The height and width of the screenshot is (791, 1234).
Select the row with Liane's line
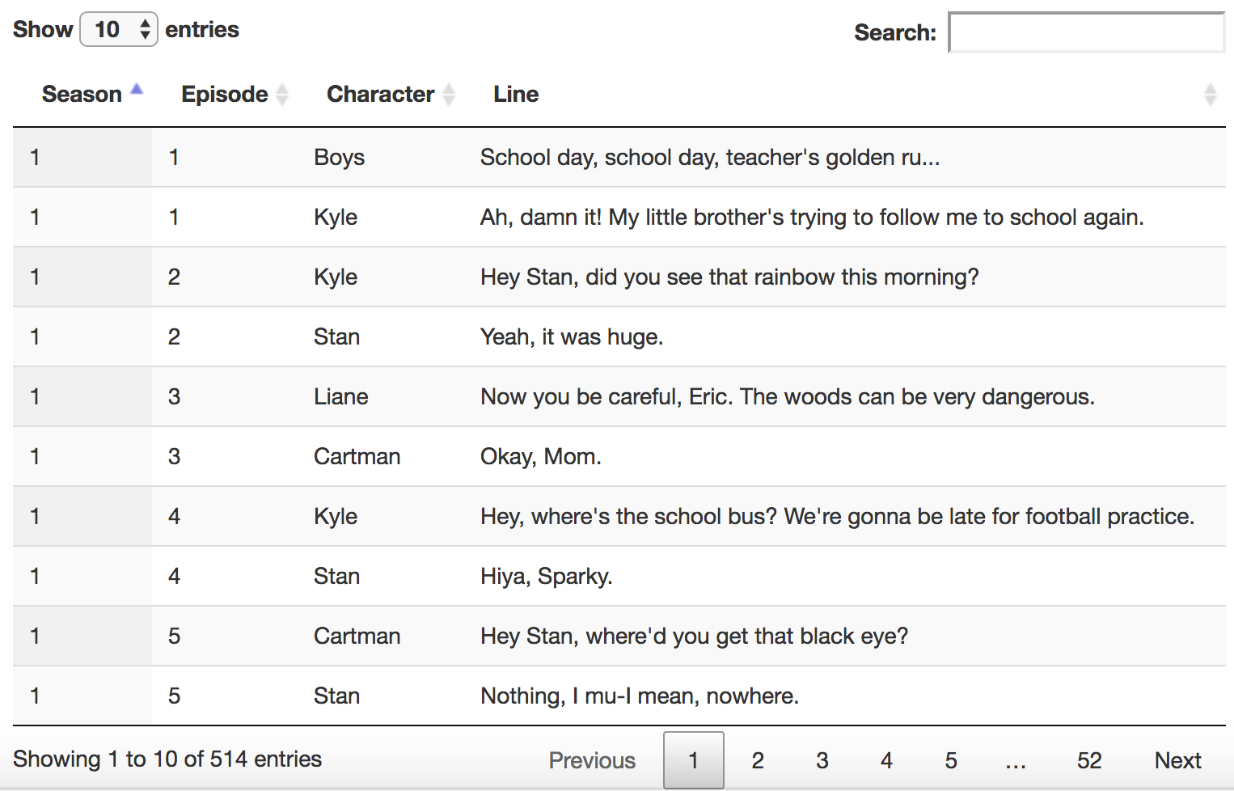tap(619, 396)
